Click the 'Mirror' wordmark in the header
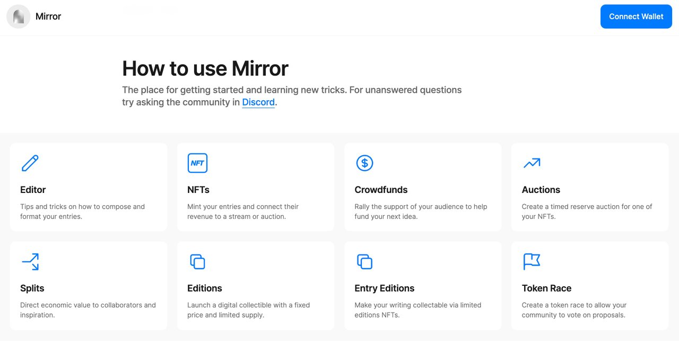 coord(48,16)
